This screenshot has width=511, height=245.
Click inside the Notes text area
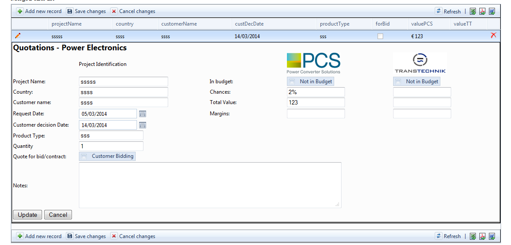point(210,185)
